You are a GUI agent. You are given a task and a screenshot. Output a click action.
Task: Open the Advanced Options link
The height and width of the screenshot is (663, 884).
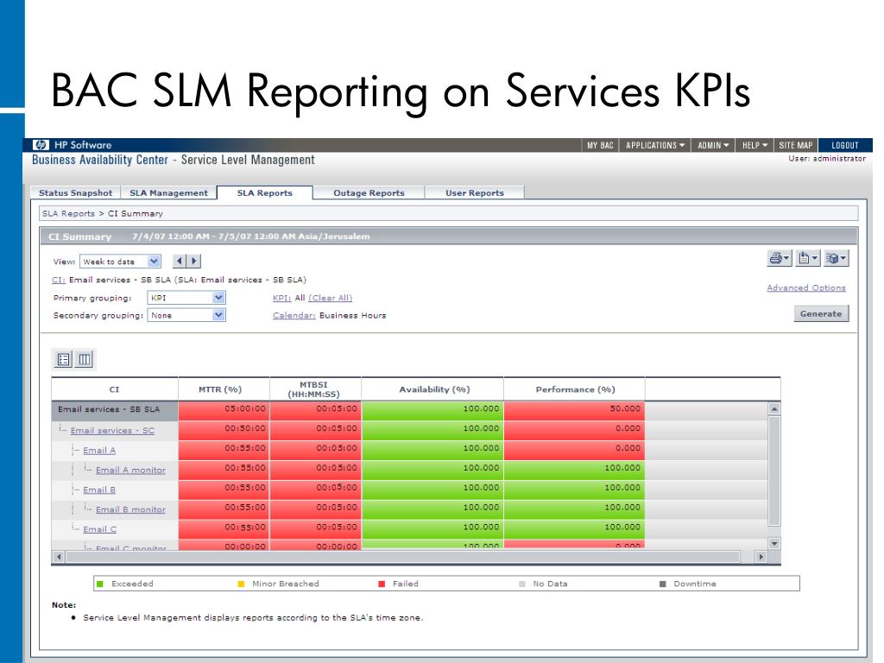pos(806,287)
